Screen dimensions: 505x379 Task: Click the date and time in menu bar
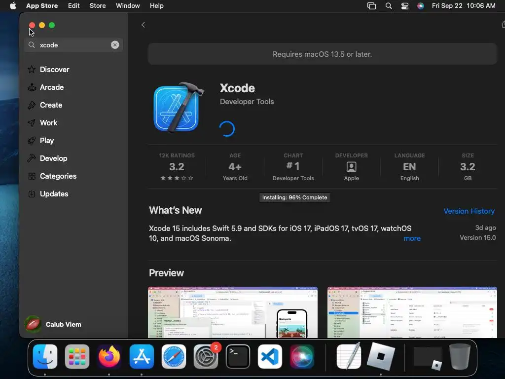pos(464,5)
